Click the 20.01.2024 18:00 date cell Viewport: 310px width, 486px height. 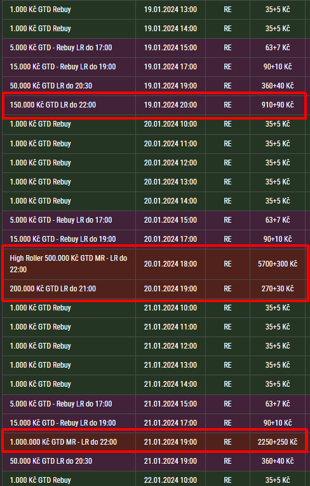point(170,264)
